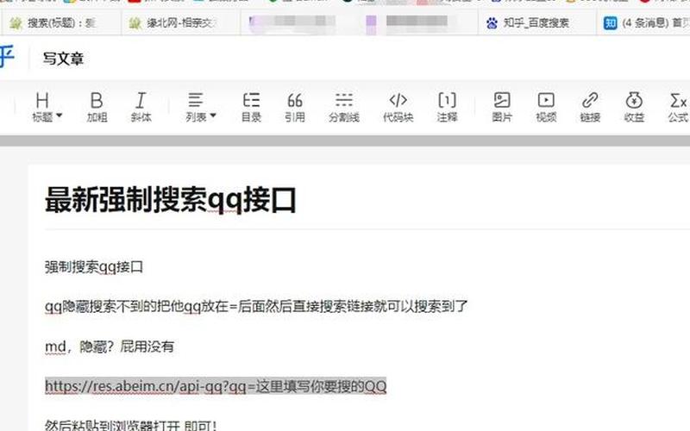
Task: Insert a 引用 blockquote
Action: [x=295, y=107]
